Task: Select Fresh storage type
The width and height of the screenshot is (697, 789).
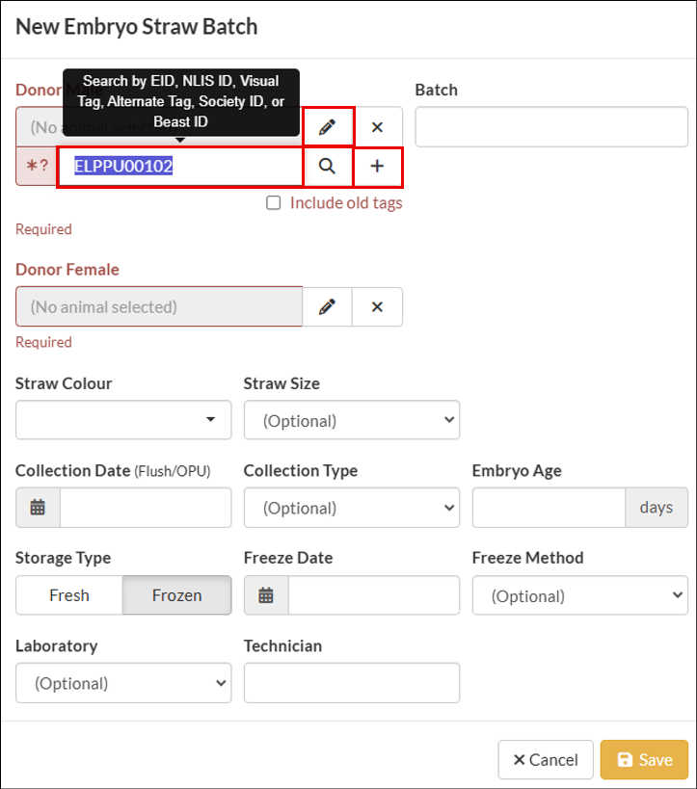Action: tap(69, 595)
